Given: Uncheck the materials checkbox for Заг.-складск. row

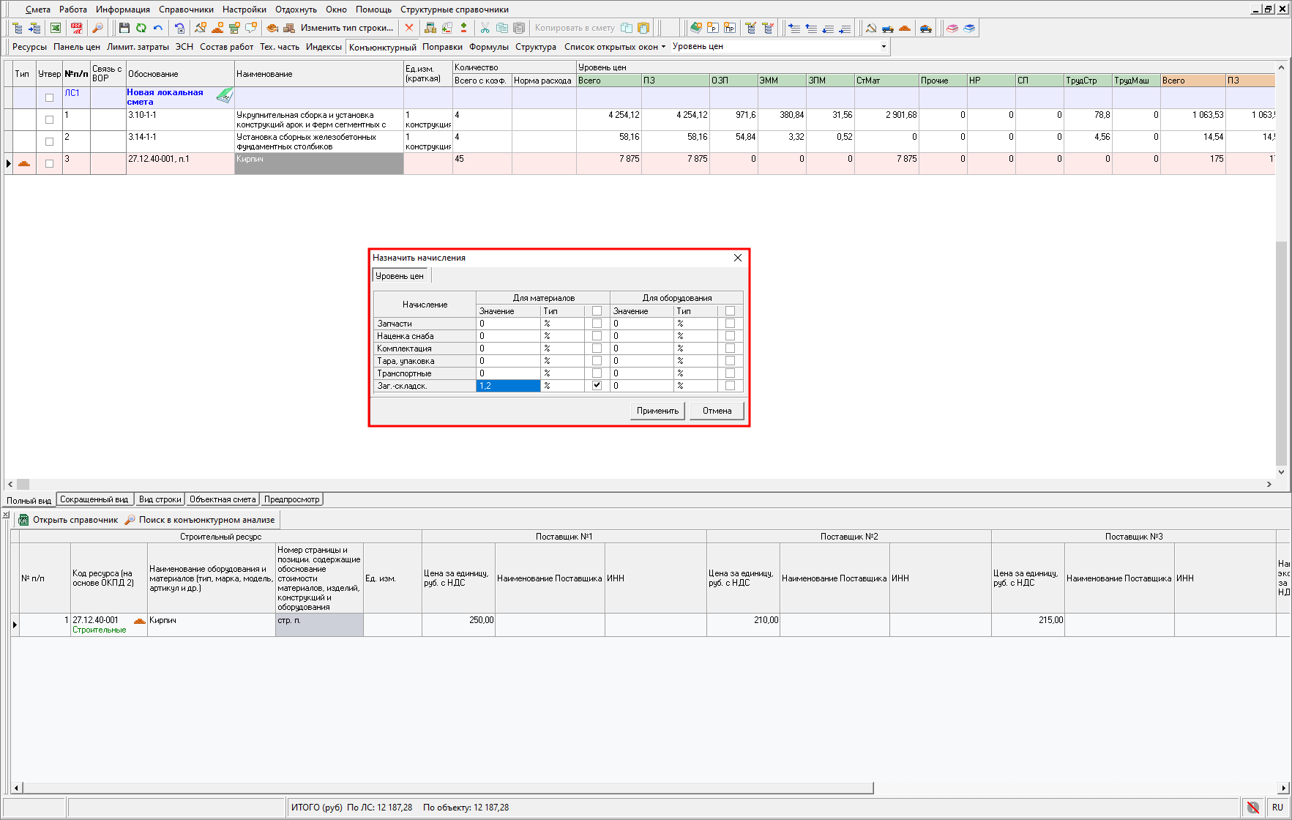Looking at the screenshot, I should pyautogui.click(x=597, y=386).
